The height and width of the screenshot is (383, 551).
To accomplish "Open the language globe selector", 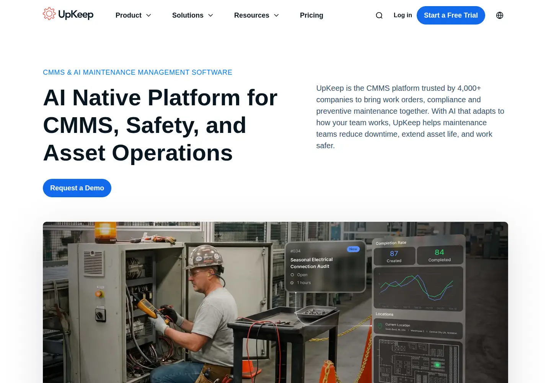I will (x=500, y=15).
